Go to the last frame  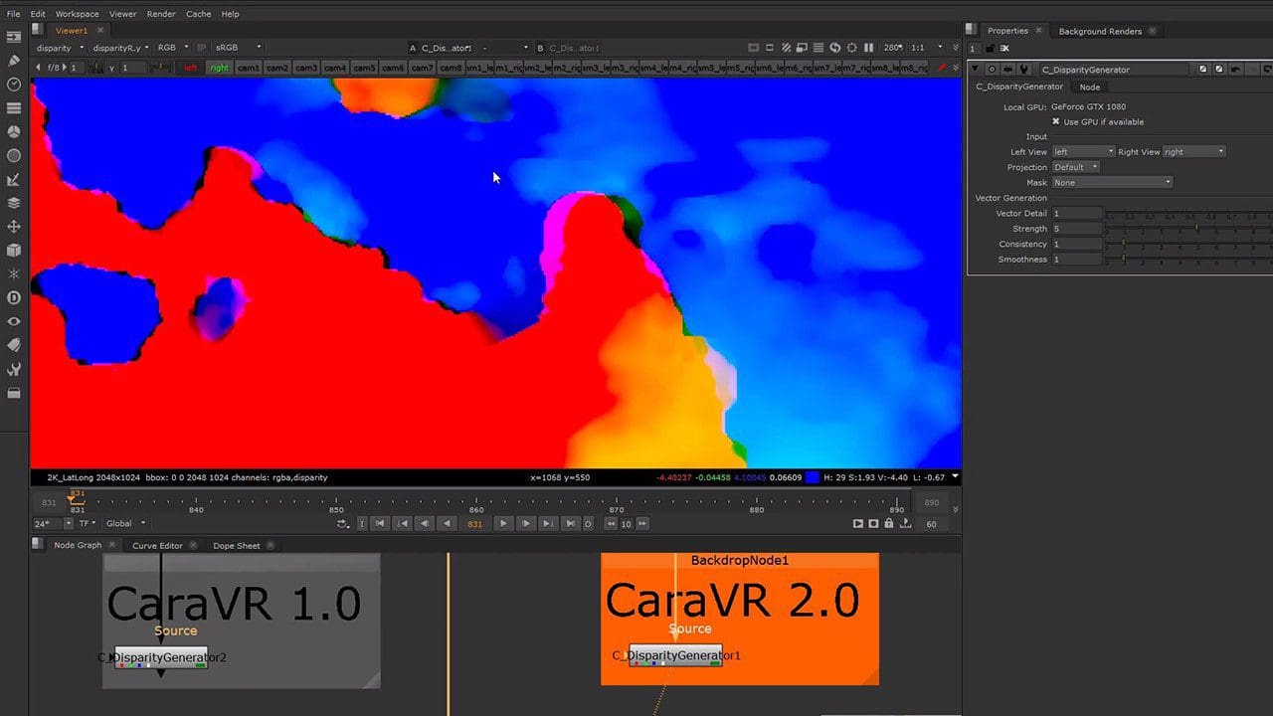pos(570,524)
